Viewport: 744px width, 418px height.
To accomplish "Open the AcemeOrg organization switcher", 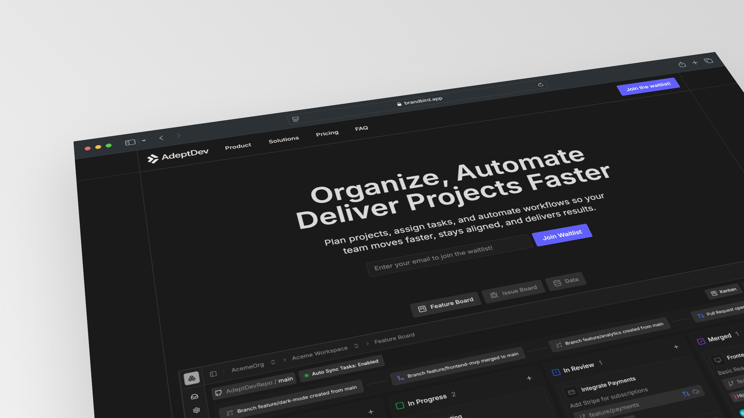I will 273,362.
